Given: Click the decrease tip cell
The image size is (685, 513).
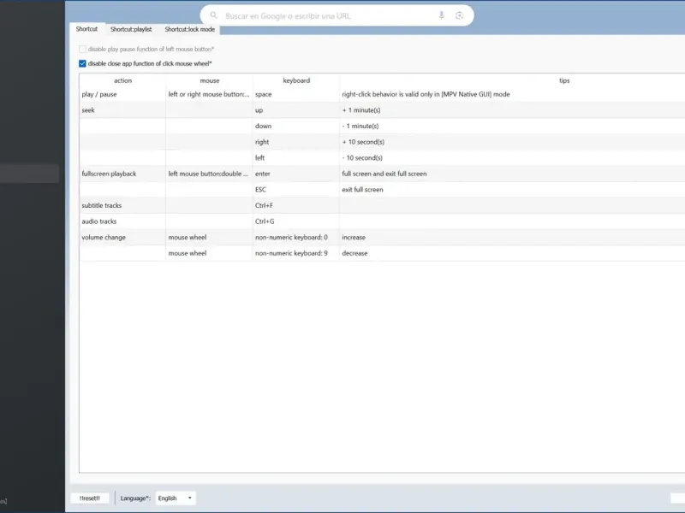Looking at the screenshot, I should coord(512,253).
